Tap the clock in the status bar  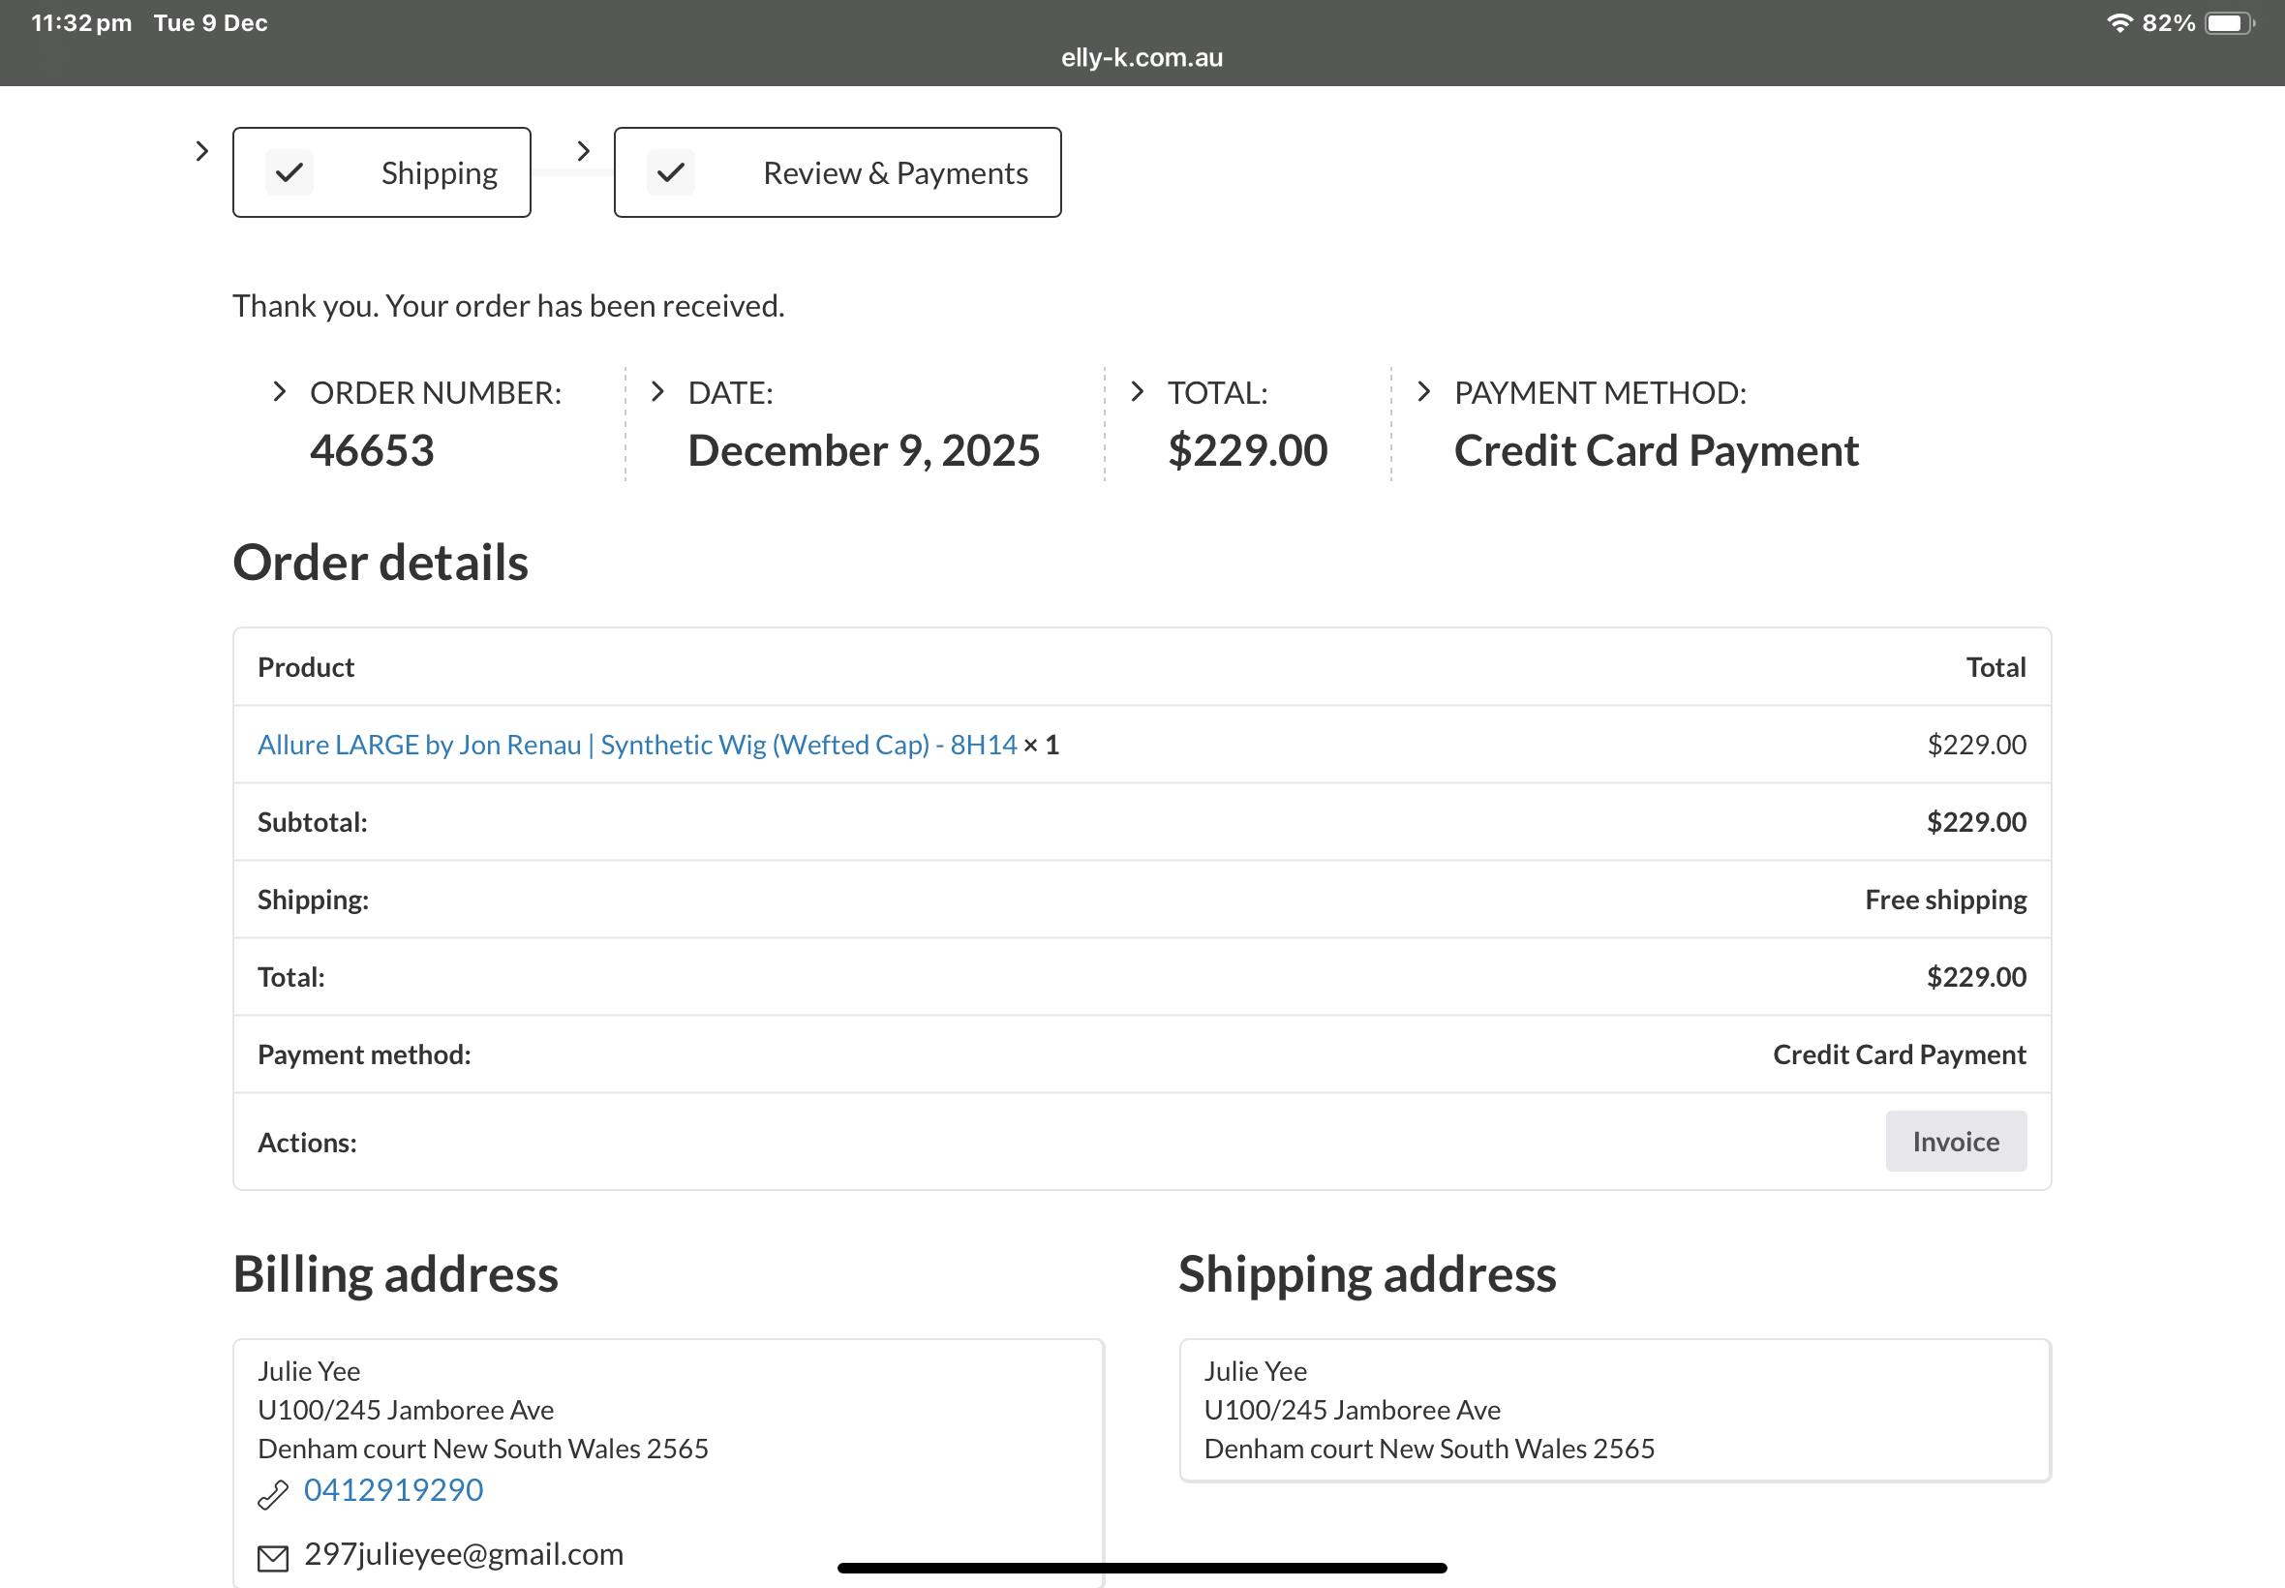pos(81,23)
